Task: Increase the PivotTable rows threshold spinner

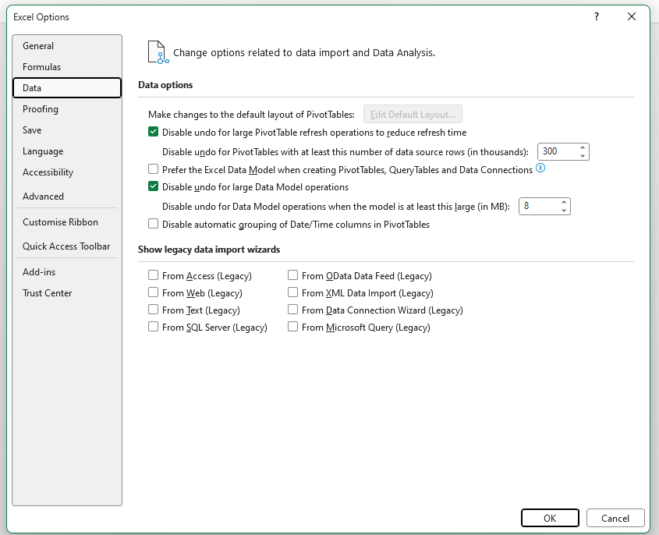Action: click(583, 148)
